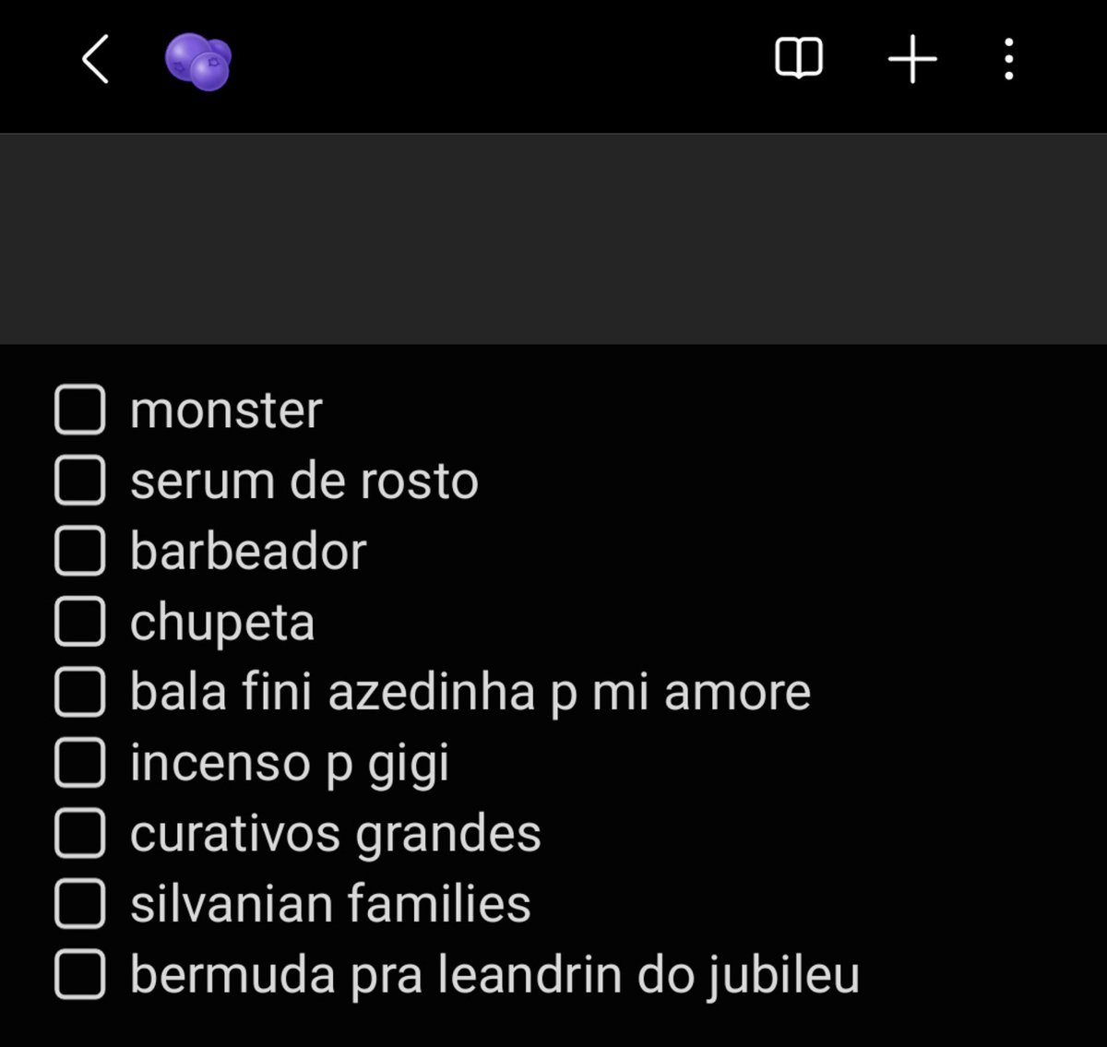1107x1047 pixels.
Task: Check the incenso p gigi box
Action: click(79, 762)
